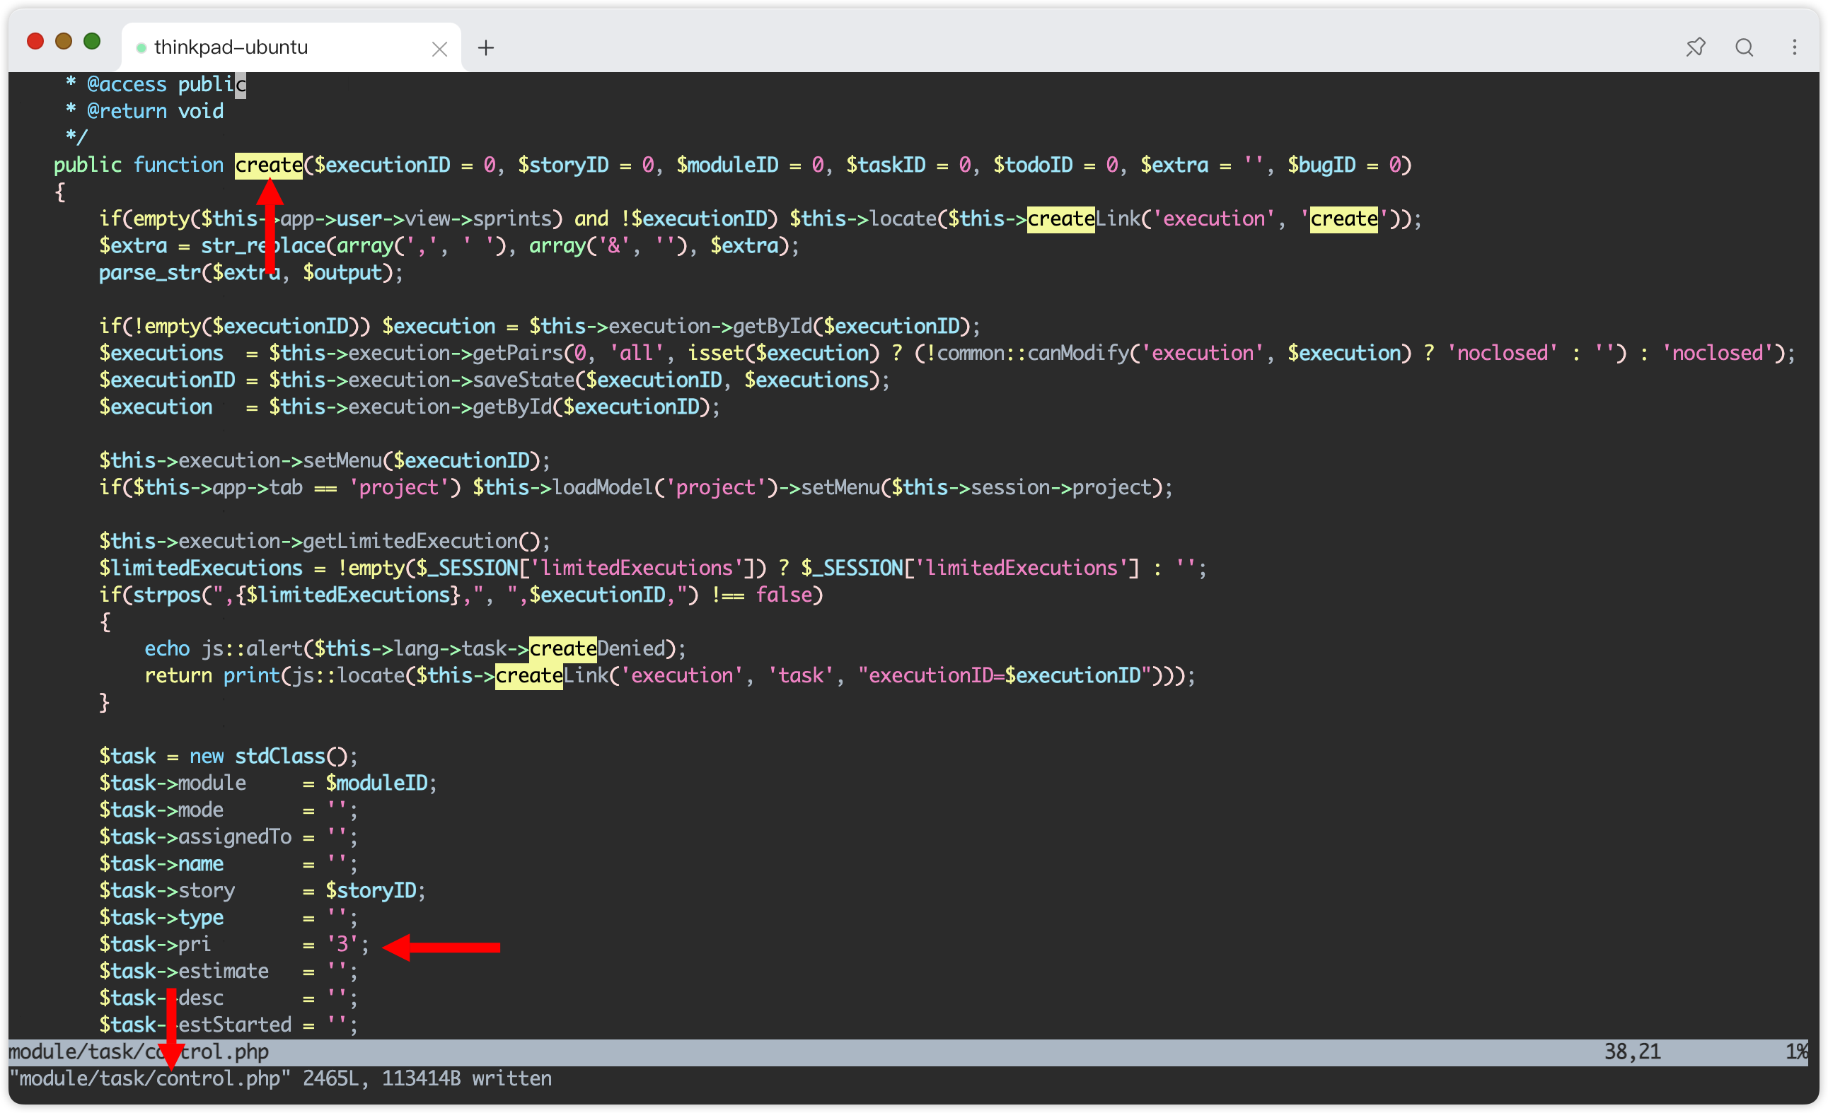Click the highlighted create function name
The height and width of the screenshot is (1113, 1828).
click(269, 165)
